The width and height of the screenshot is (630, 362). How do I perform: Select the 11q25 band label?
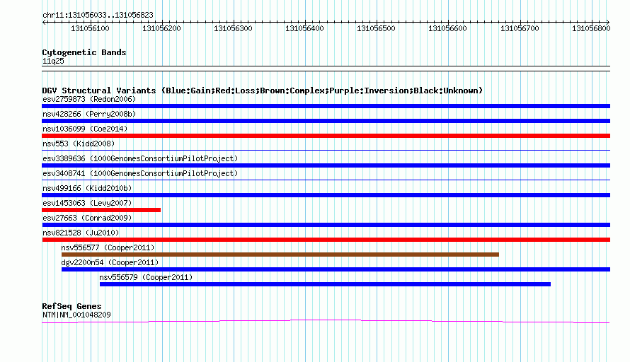tap(53, 61)
